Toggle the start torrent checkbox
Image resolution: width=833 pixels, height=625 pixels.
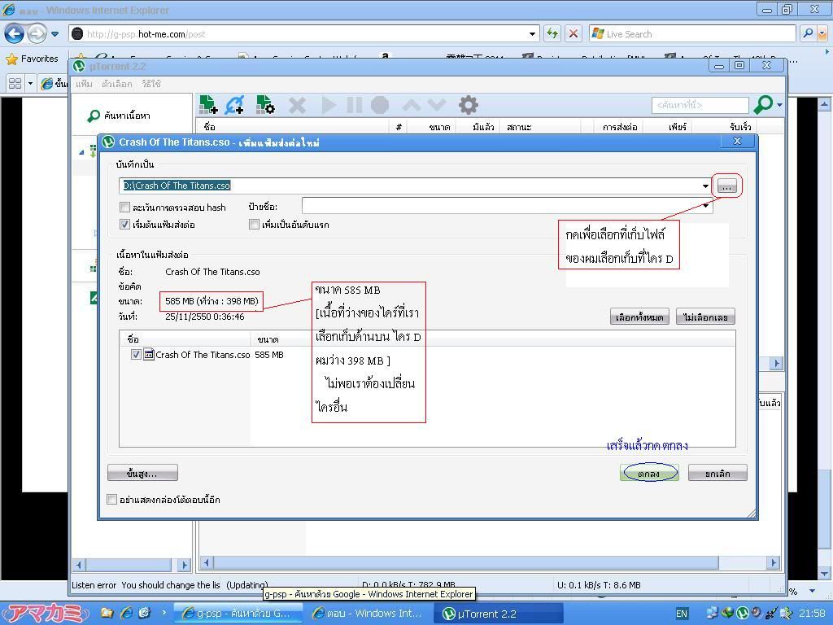124,225
